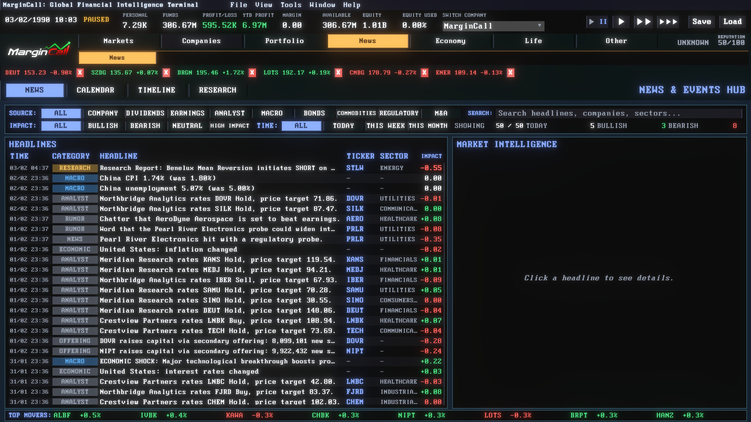Filter impact to Bullish
The height and width of the screenshot is (422, 751).
point(103,126)
